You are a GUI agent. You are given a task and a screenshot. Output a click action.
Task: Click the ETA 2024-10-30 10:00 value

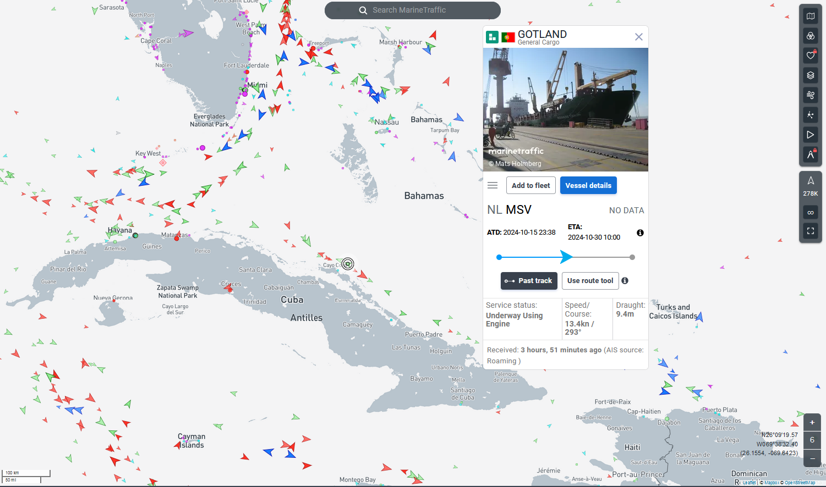(594, 237)
